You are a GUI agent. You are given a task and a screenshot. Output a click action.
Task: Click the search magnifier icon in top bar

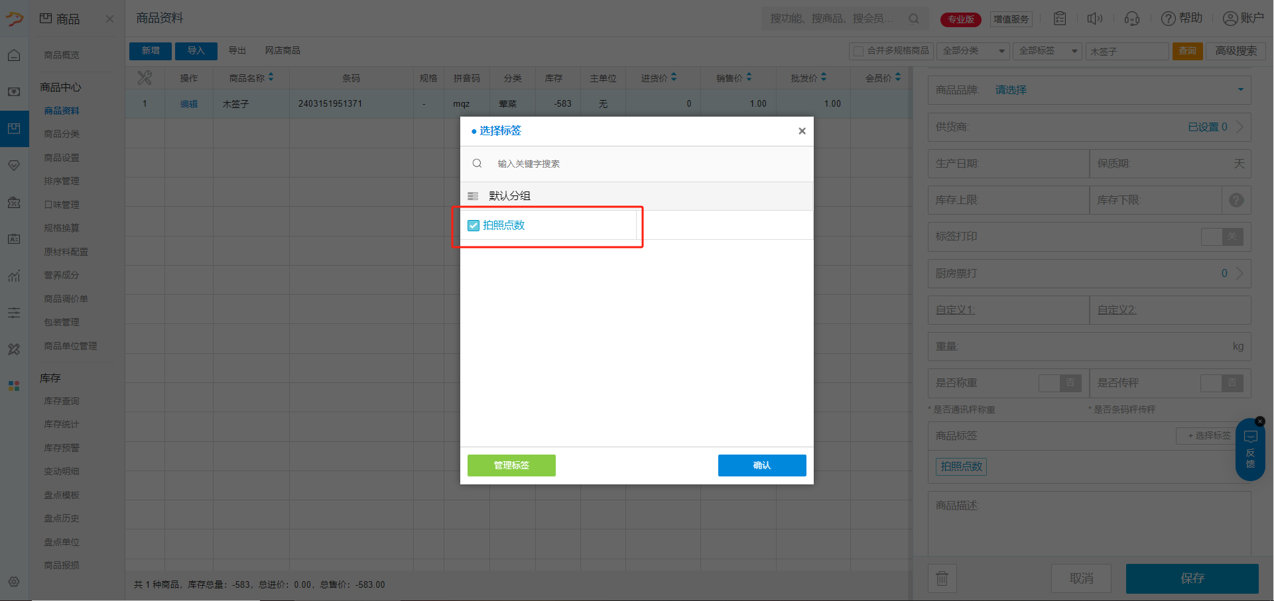point(914,19)
